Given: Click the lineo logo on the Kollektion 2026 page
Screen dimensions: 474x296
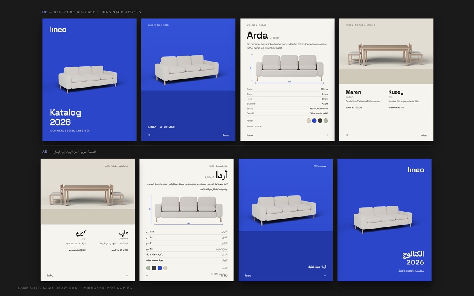Looking at the screenshot, I should pyautogui.click(x=226, y=135).
